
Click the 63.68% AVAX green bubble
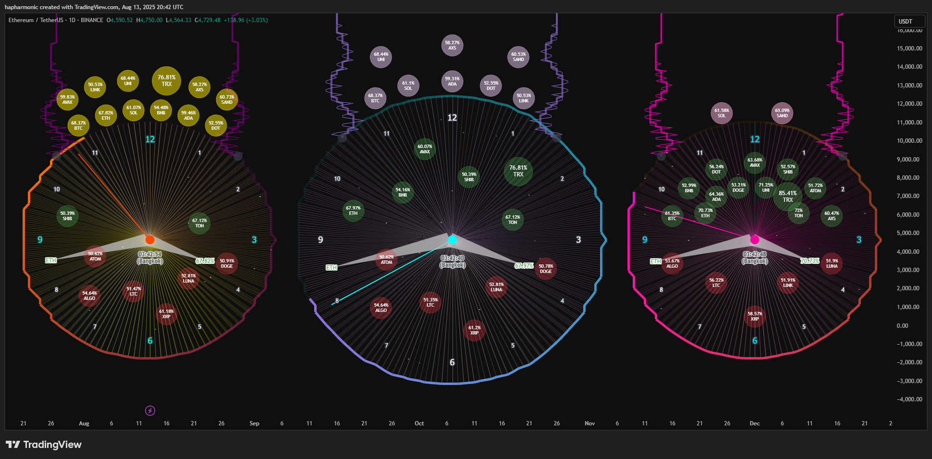(x=755, y=162)
